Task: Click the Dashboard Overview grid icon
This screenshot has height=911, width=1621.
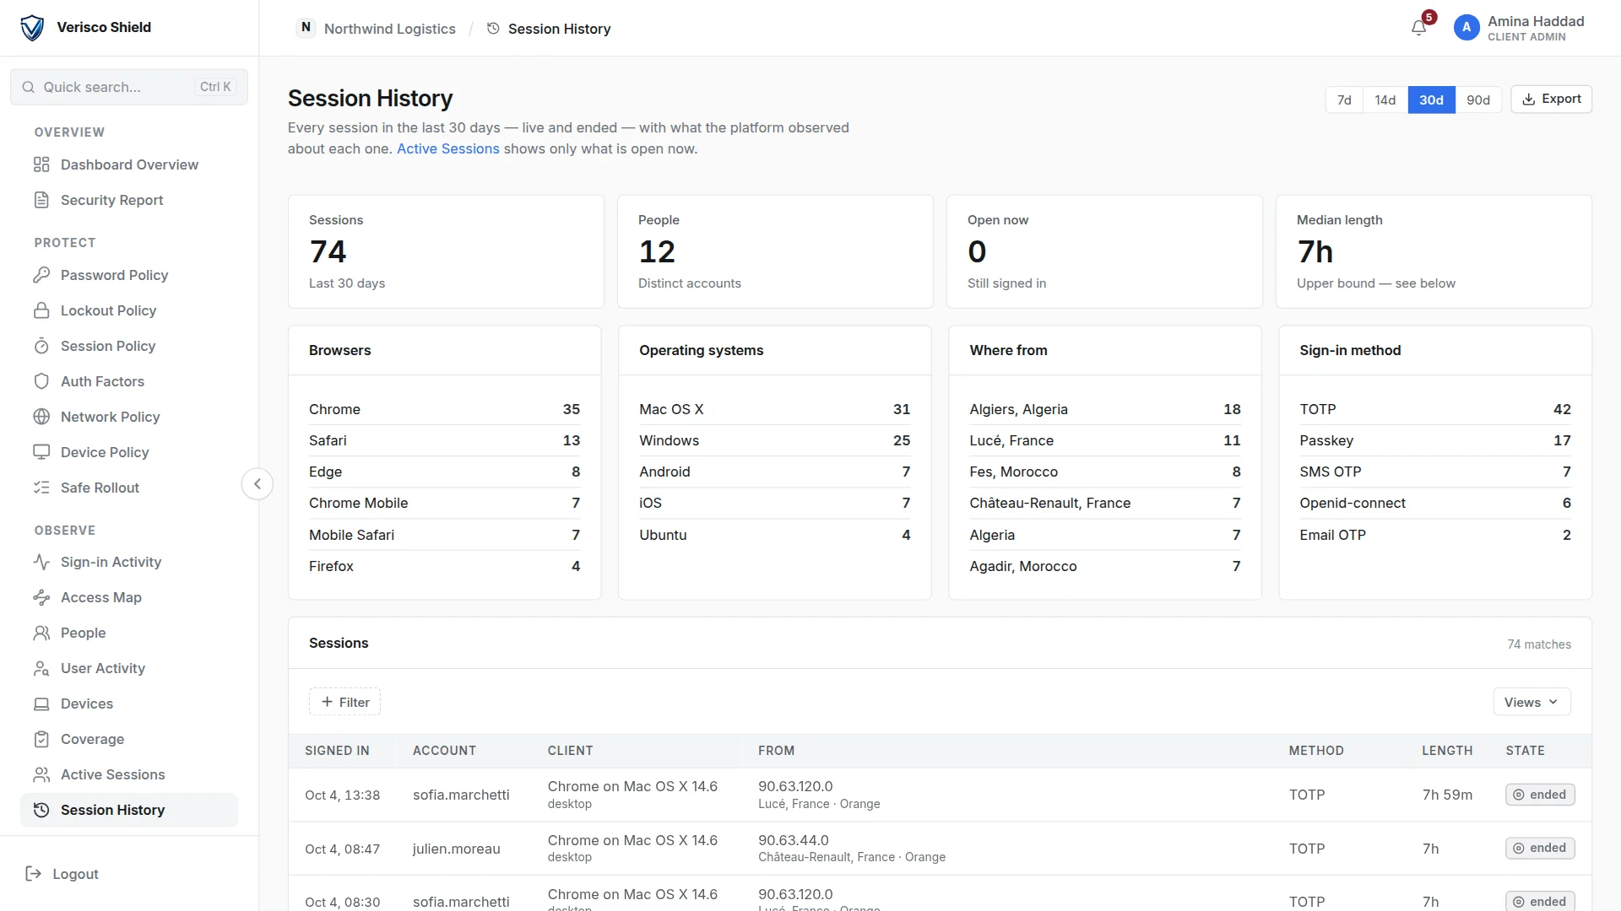Action: pos(41,164)
